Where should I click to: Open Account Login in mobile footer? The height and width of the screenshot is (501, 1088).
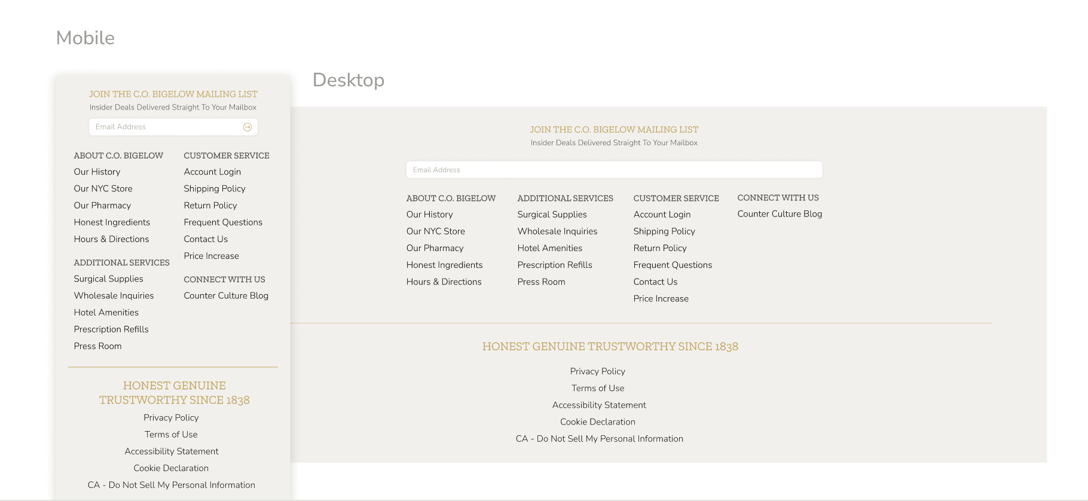click(212, 172)
